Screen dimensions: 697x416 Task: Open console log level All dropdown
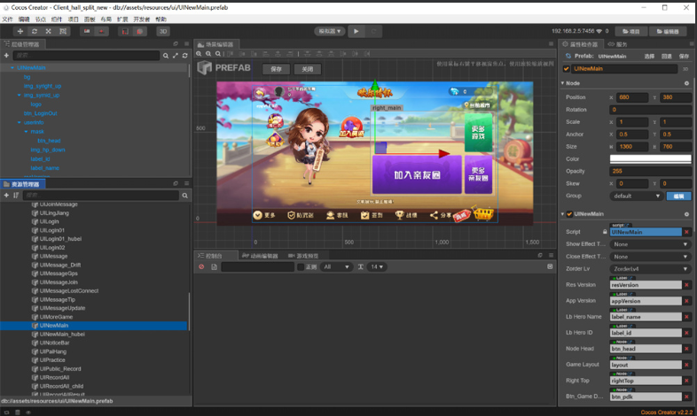(x=336, y=267)
